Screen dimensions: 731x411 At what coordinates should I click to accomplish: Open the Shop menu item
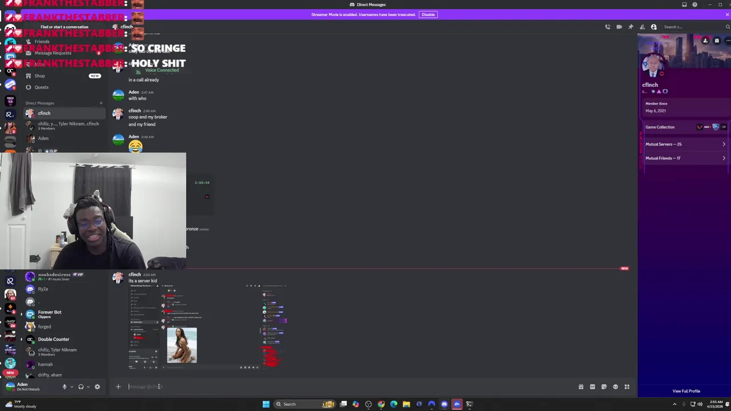click(63, 76)
